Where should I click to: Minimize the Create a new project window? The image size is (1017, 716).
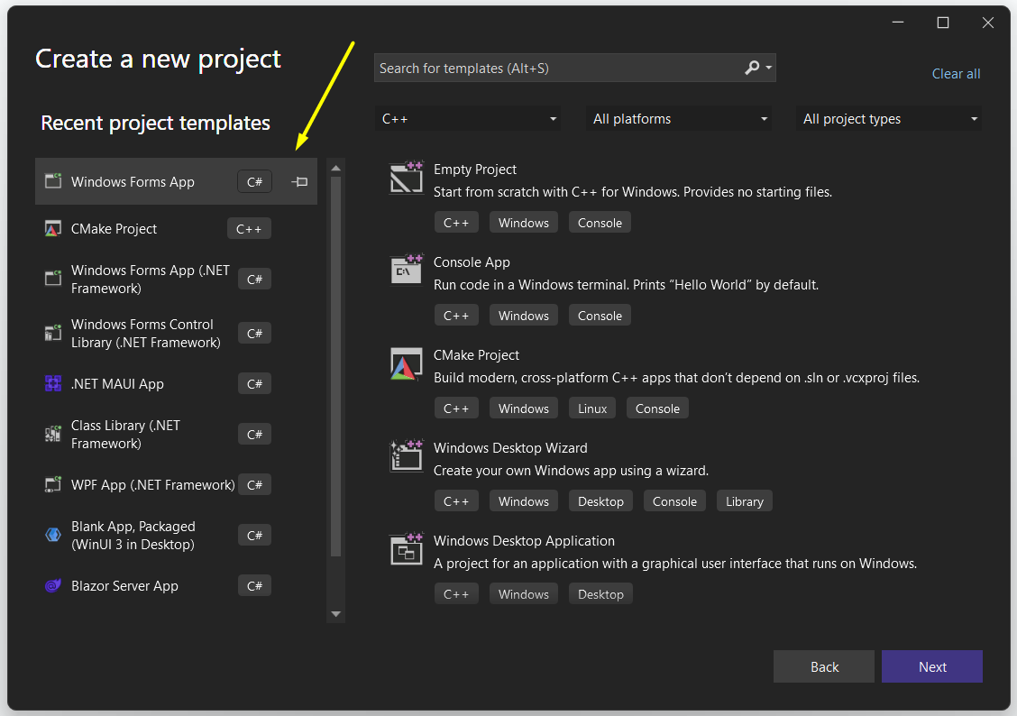[898, 23]
